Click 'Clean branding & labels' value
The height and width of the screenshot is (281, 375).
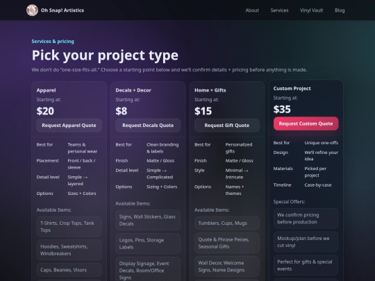coord(162,148)
